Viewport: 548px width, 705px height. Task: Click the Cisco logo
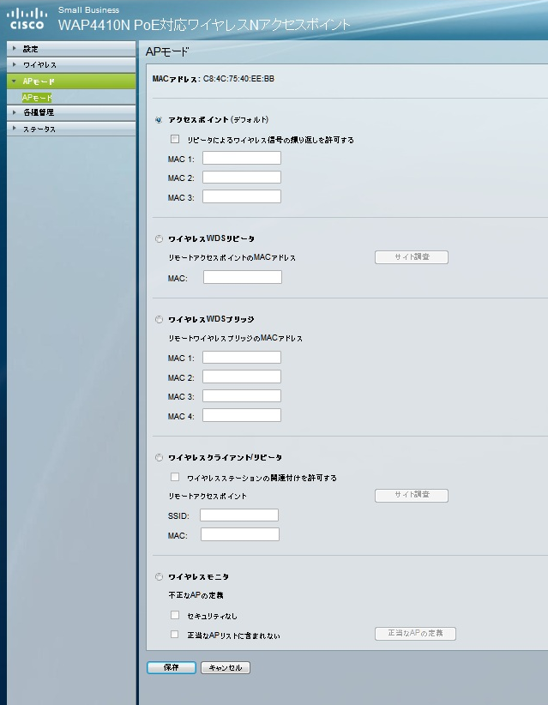pyautogui.click(x=27, y=19)
